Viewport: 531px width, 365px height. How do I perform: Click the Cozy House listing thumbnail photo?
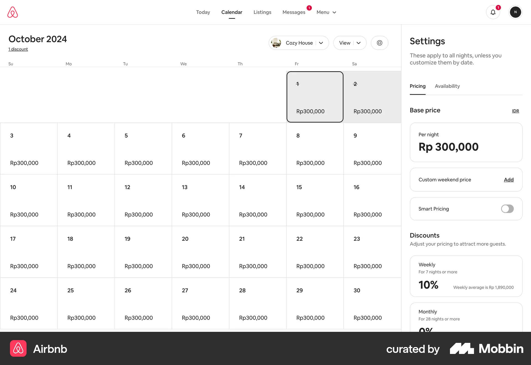276,43
